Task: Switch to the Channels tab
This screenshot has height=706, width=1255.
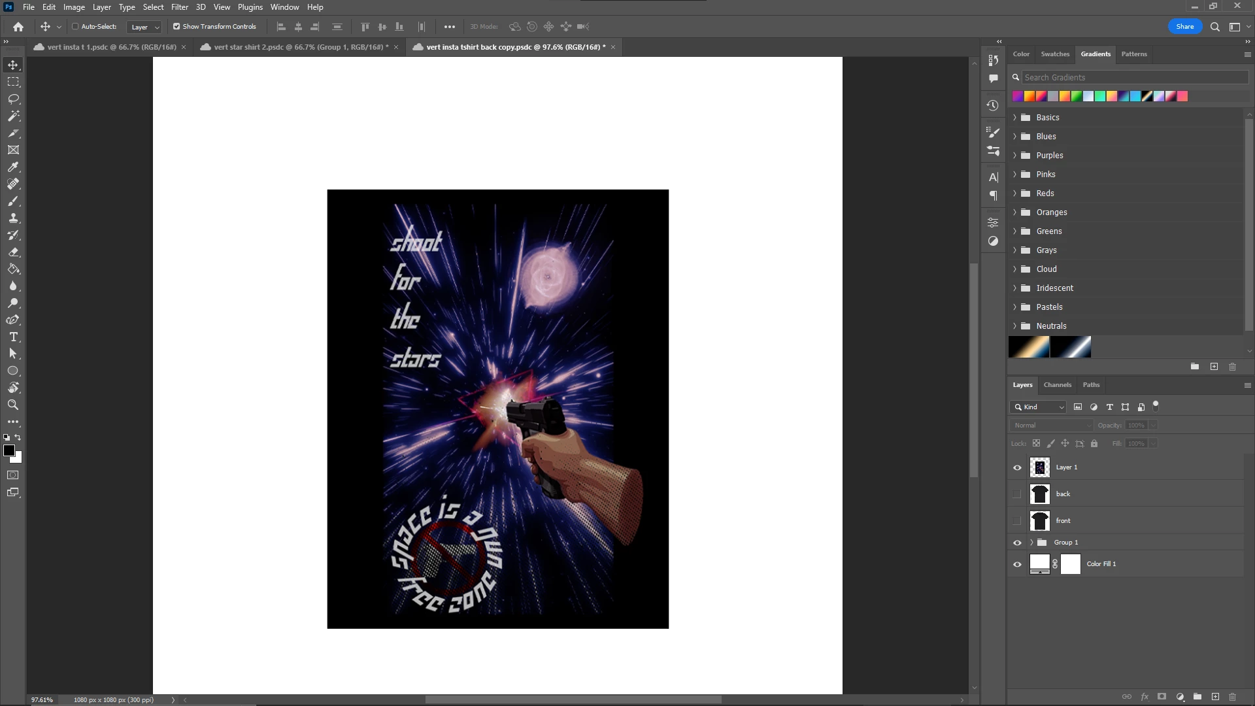Action: click(1057, 385)
